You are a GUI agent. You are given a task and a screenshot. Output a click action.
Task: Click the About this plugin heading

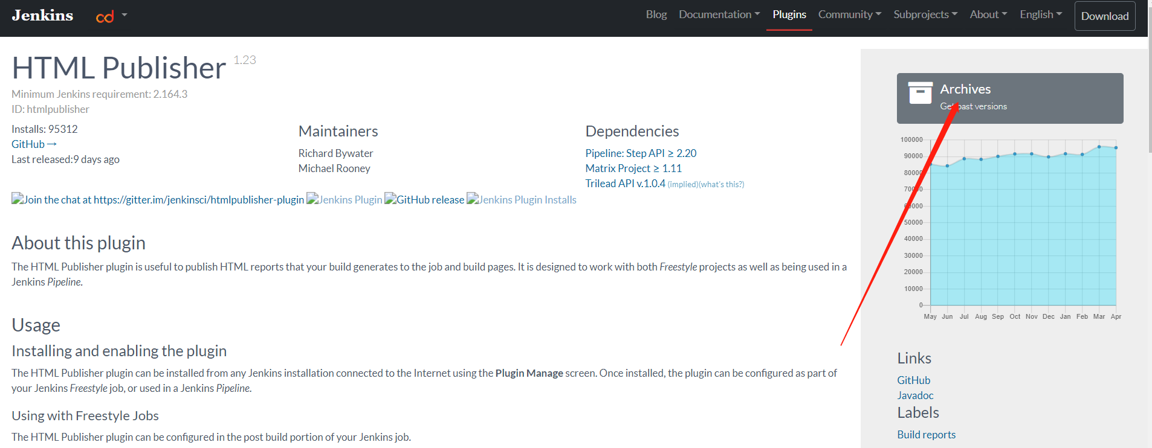[79, 243]
